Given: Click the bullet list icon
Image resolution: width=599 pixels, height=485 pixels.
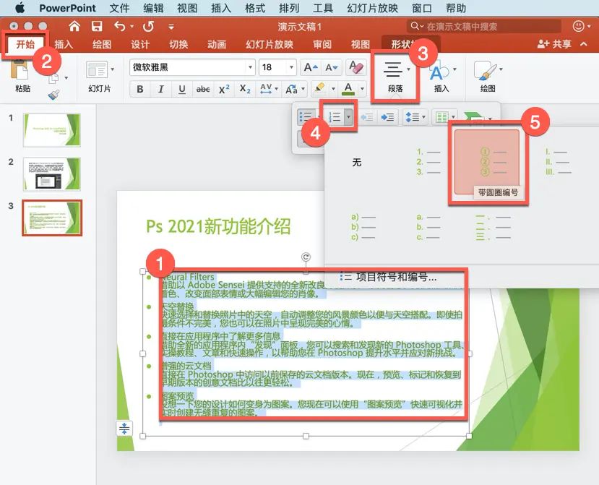Looking at the screenshot, I should (305, 116).
